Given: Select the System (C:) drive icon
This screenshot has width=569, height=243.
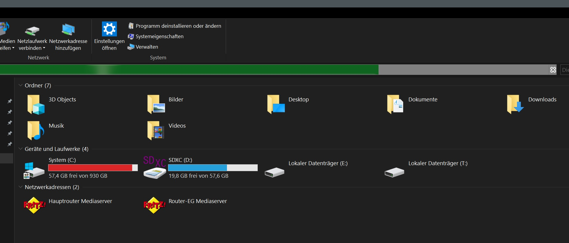Looking at the screenshot, I should (34, 171).
